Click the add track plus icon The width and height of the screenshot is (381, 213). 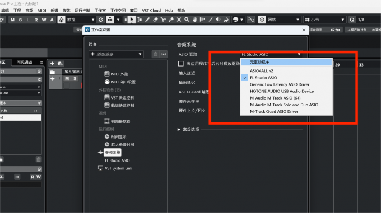tap(52, 64)
